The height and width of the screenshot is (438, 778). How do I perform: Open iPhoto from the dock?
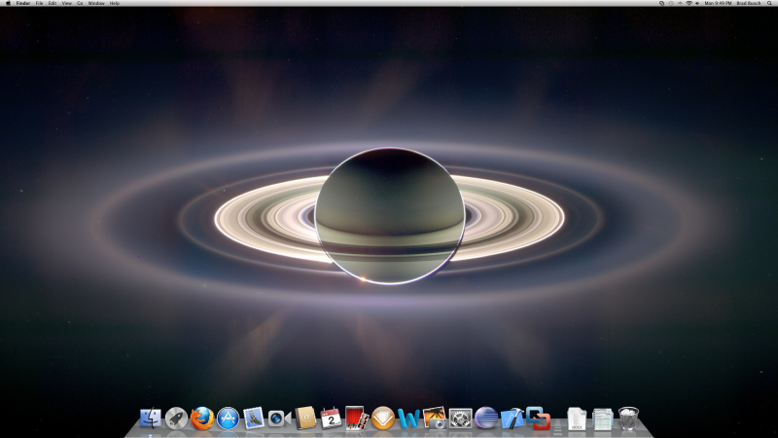tap(434, 419)
